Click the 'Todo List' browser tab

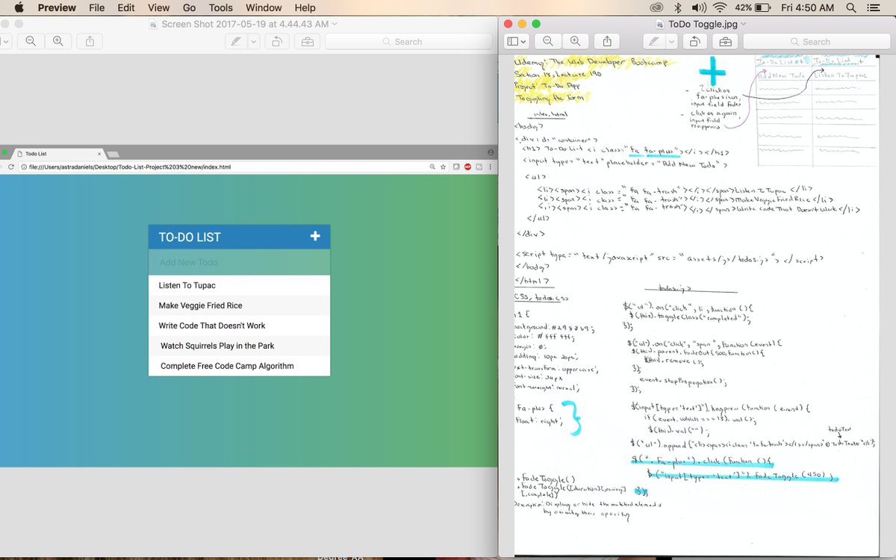(58, 153)
